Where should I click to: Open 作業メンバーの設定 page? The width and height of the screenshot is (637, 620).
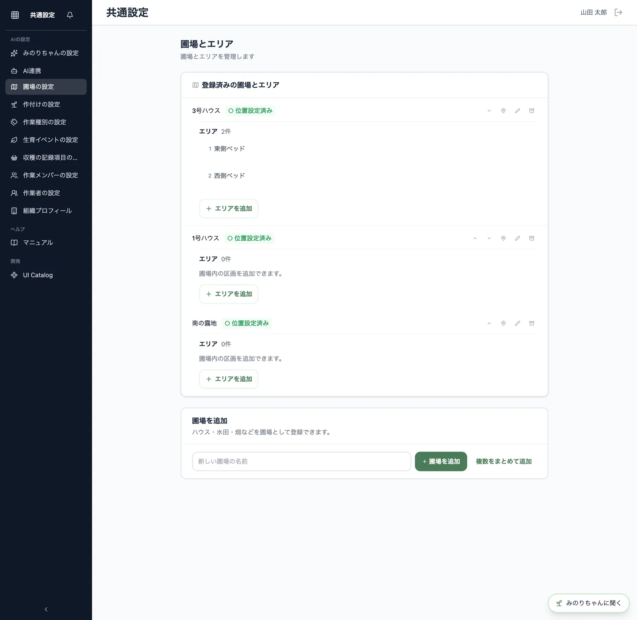tap(46, 175)
